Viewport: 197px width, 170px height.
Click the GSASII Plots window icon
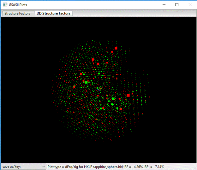(x=4, y=4)
